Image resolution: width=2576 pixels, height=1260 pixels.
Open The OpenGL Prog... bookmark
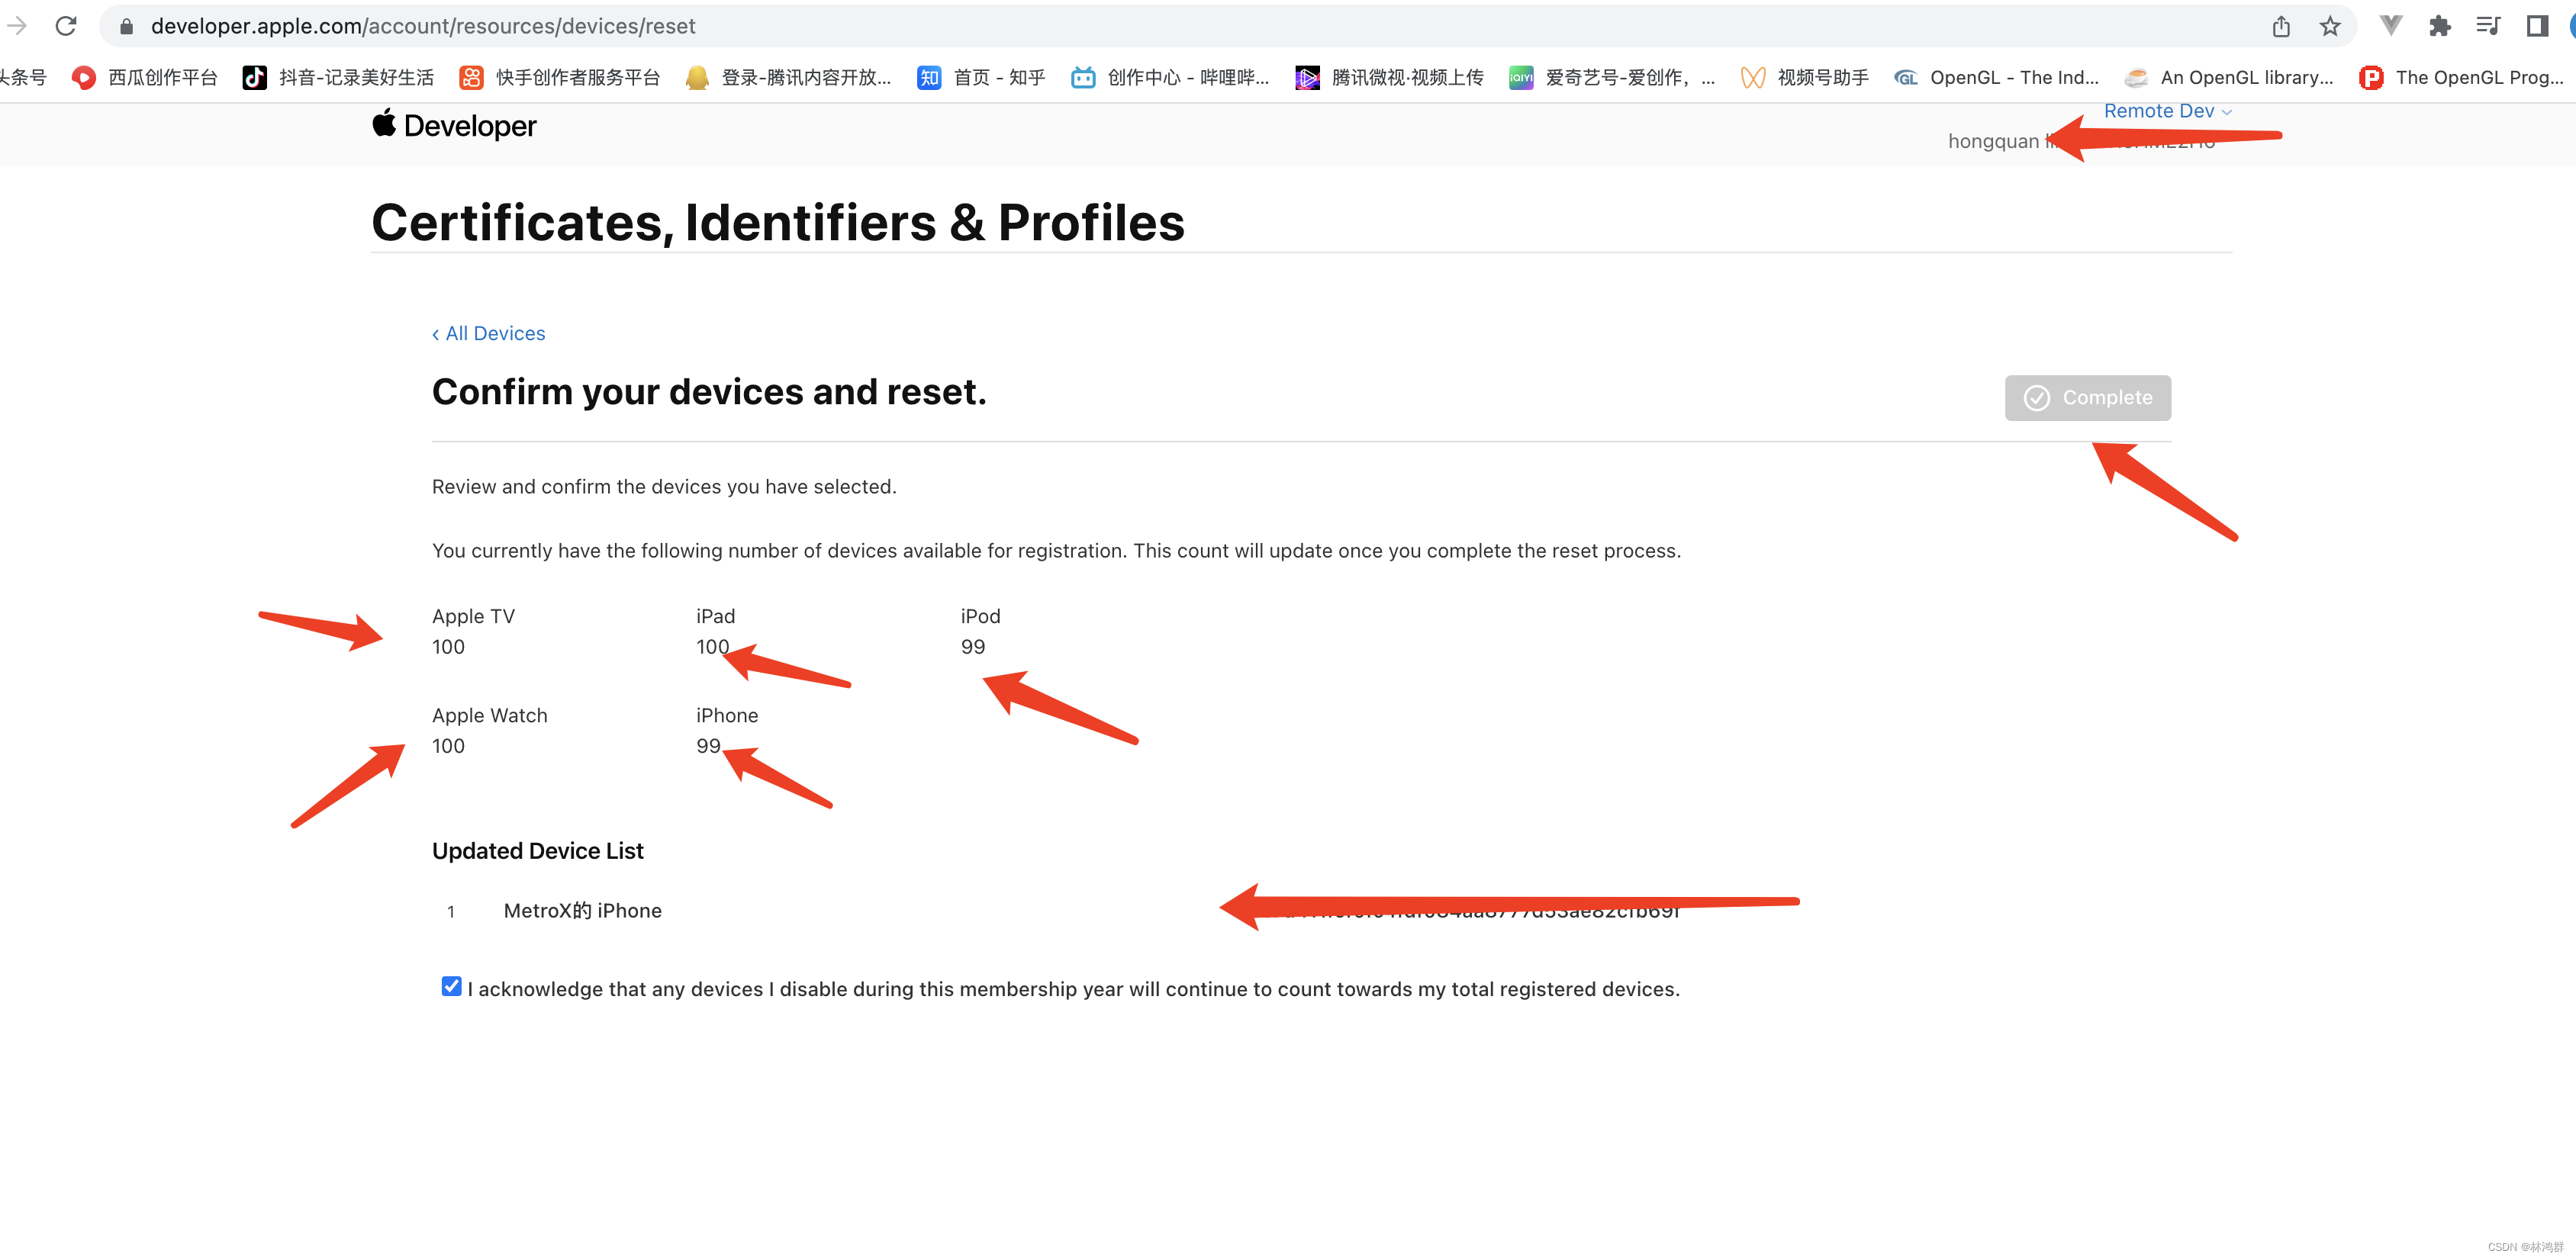point(2462,78)
